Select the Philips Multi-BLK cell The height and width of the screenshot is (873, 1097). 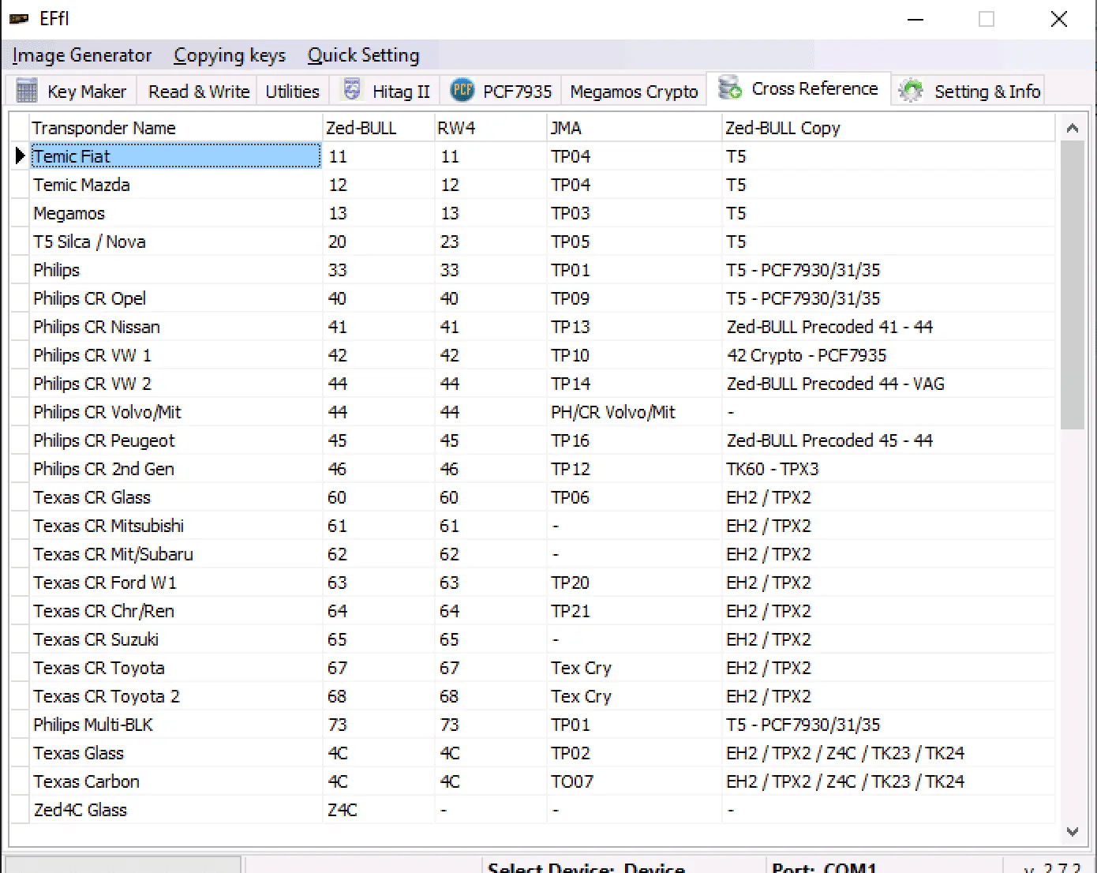point(176,725)
